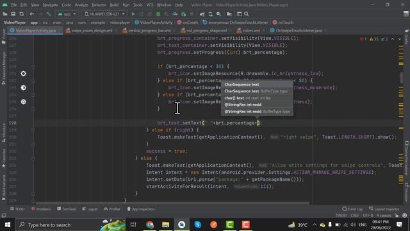Open the Profiler tool window
The image size is (410, 231).
pyautogui.click(x=112, y=209)
